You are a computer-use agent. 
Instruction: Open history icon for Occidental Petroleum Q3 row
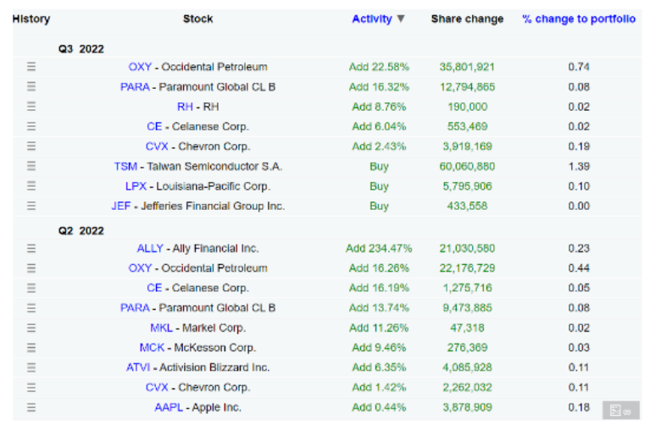click(x=31, y=67)
